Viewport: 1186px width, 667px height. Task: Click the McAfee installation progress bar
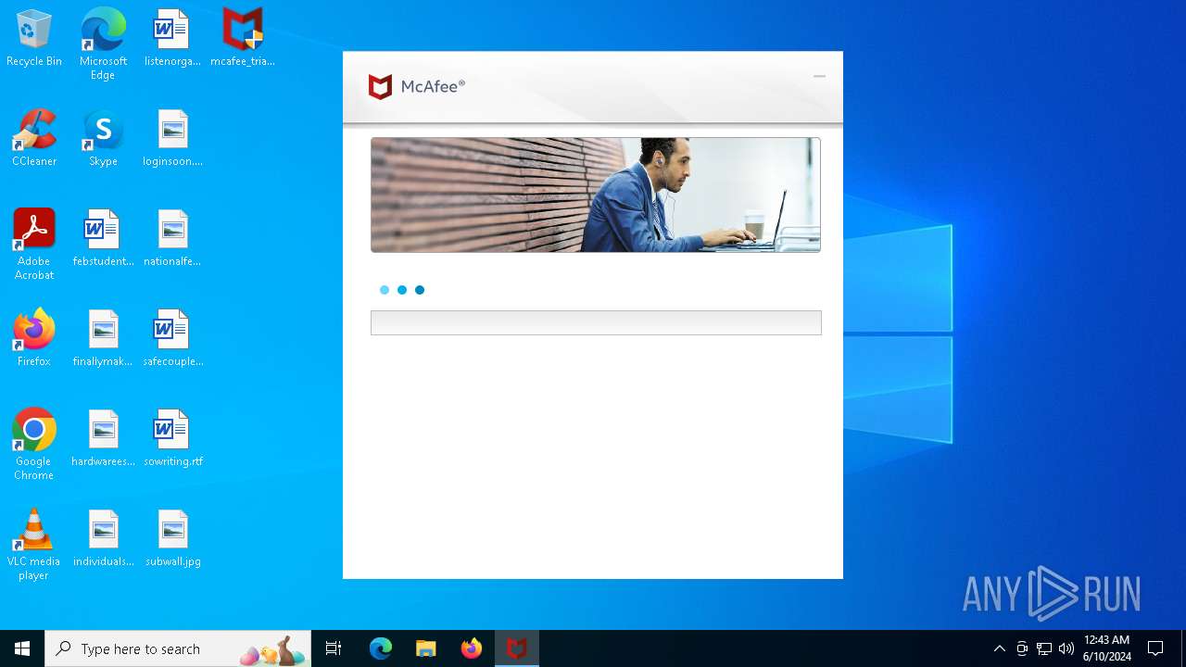coord(596,322)
